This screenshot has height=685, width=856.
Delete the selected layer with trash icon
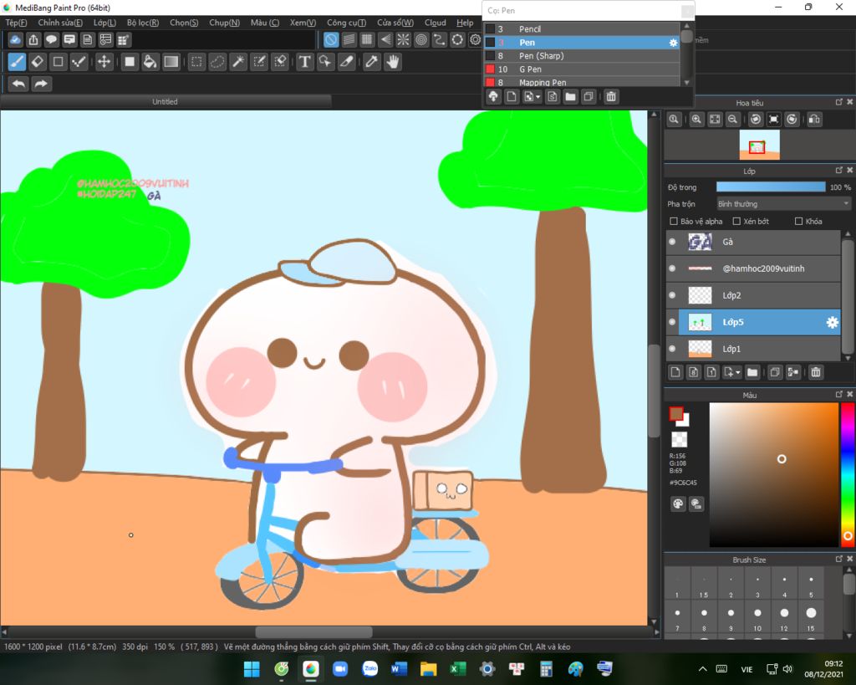pyautogui.click(x=816, y=372)
